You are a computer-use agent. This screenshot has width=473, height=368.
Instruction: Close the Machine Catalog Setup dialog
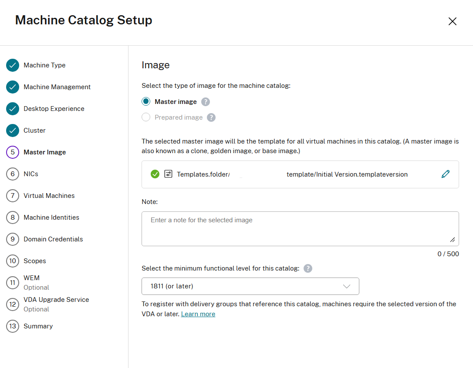(453, 21)
